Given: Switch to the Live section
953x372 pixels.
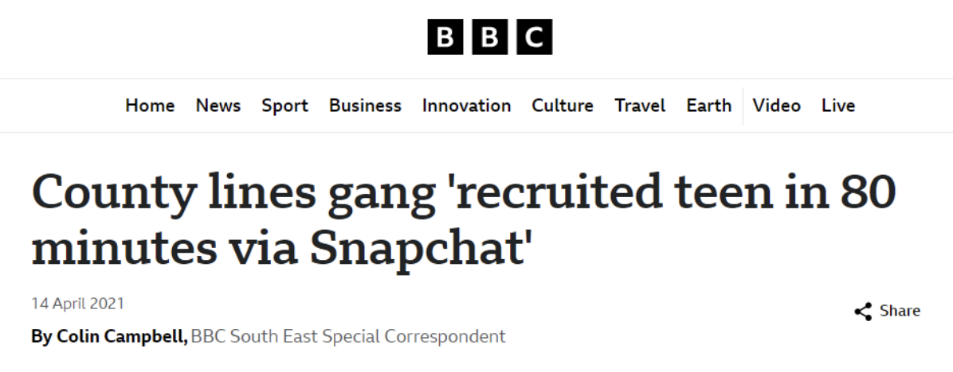Looking at the screenshot, I should point(838,106).
